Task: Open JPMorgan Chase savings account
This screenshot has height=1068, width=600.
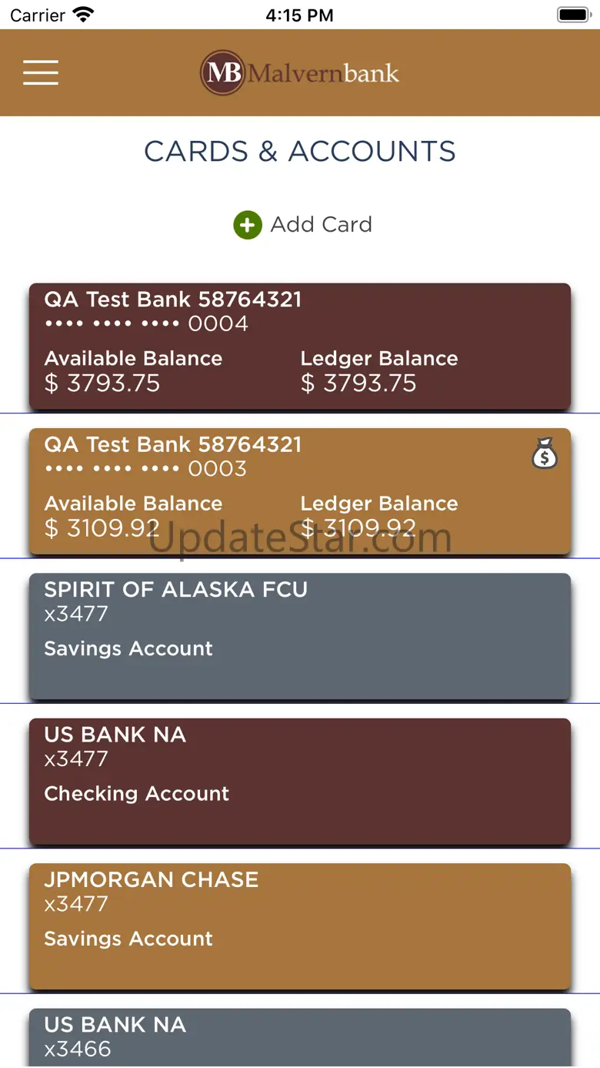Action: (300, 926)
